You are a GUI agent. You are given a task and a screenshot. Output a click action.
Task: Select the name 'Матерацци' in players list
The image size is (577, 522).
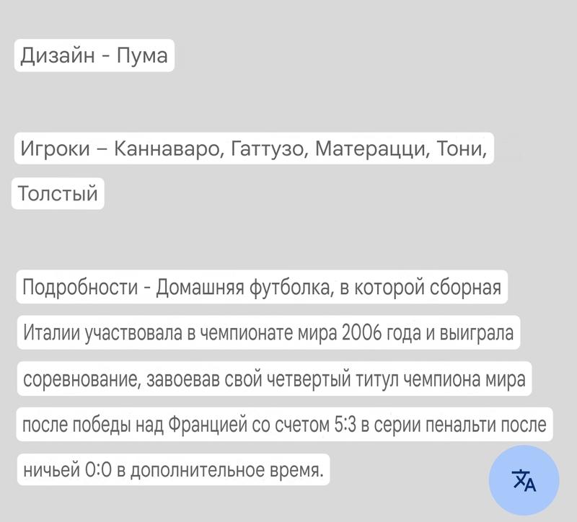click(x=372, y=149)
